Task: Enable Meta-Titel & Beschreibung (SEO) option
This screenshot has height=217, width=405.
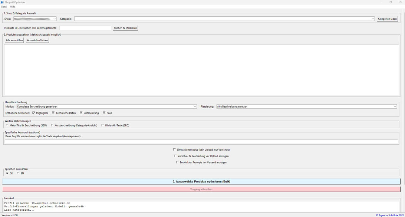Action: point(7,125)
